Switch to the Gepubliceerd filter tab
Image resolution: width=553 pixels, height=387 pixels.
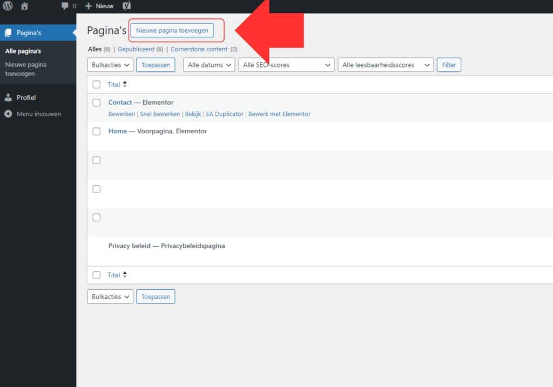tap(137, 49)
